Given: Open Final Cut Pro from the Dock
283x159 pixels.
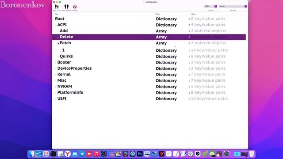Looking at the screenshot, I should click(x=118, y=154).
